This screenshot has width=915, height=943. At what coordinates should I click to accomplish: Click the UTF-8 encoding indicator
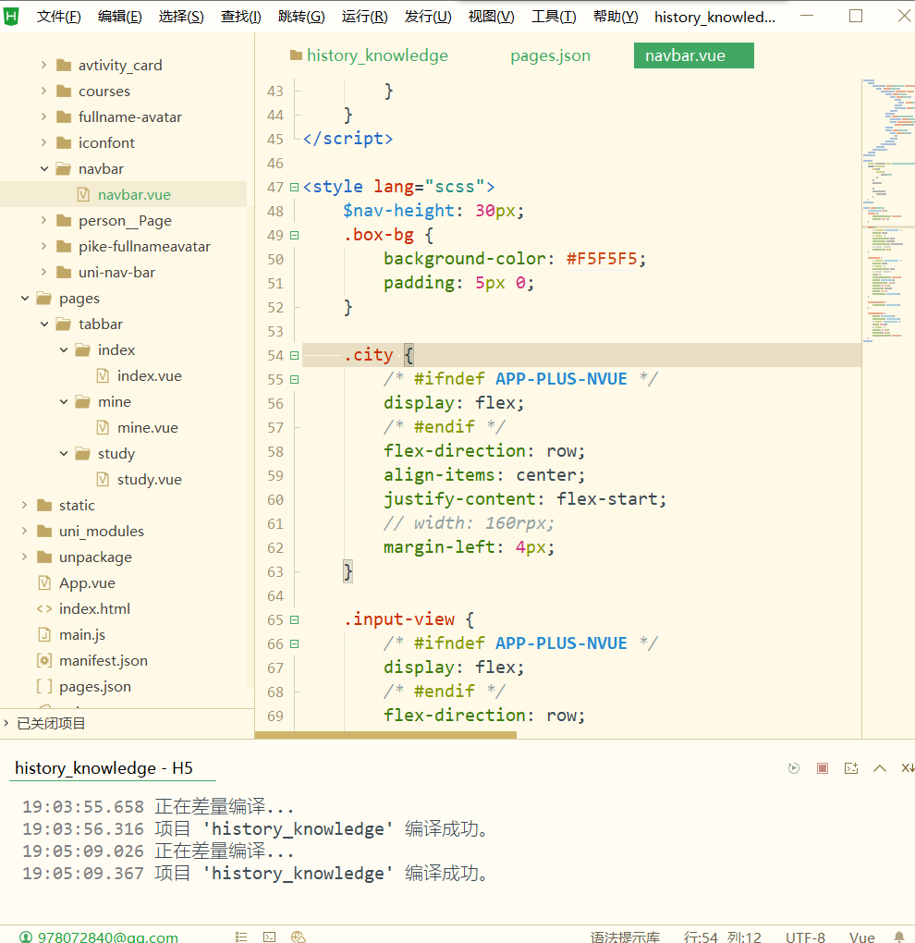coord(805,937)
